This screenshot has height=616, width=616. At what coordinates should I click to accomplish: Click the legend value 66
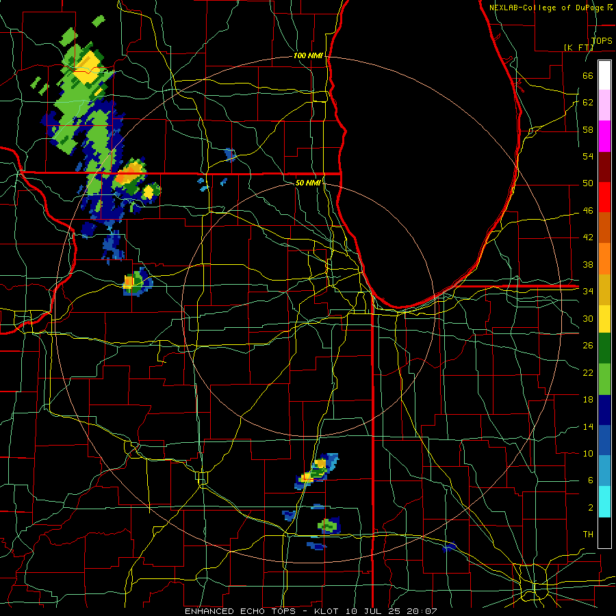click(588, 76)
